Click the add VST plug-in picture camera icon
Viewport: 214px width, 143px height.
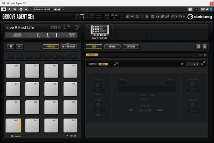point(190,9)
